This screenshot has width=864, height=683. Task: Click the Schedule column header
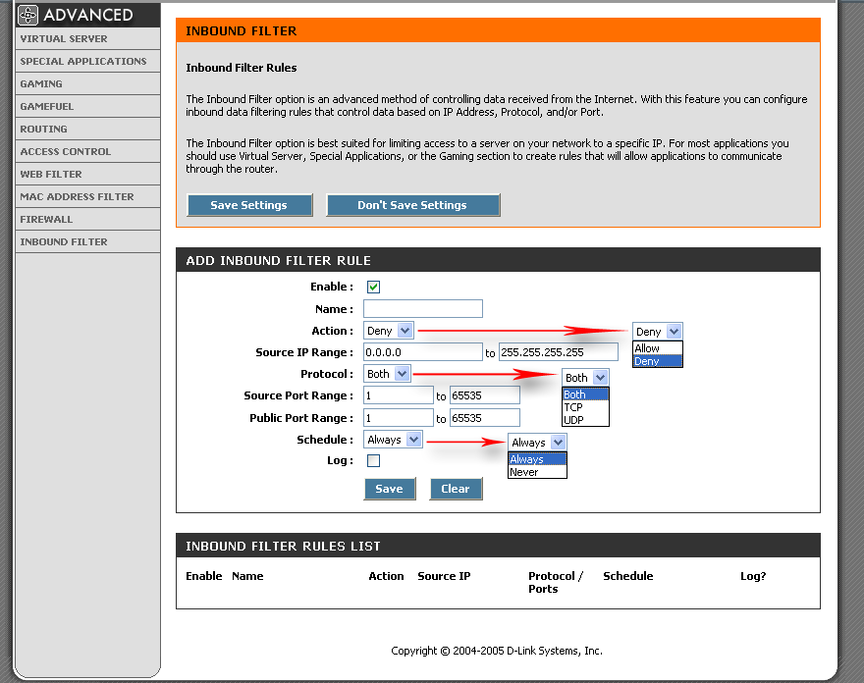(628, 576)
